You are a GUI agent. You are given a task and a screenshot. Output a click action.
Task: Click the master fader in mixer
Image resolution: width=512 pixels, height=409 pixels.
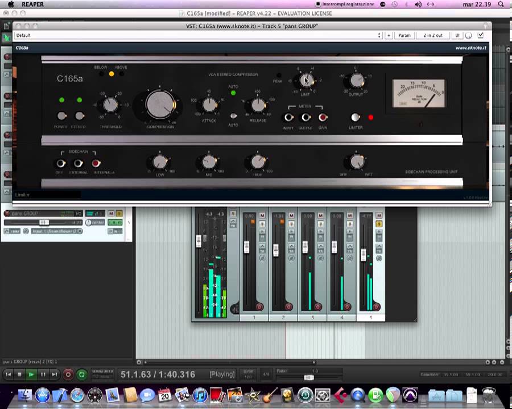199,240
